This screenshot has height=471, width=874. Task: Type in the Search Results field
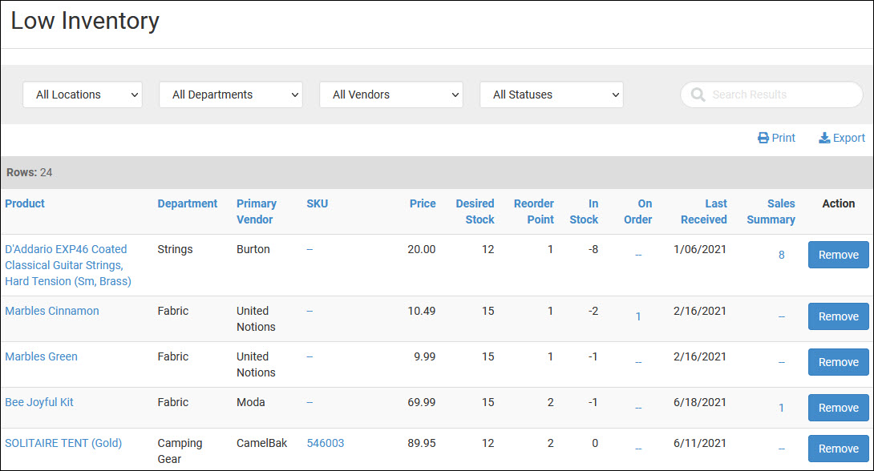pos(778,95)
